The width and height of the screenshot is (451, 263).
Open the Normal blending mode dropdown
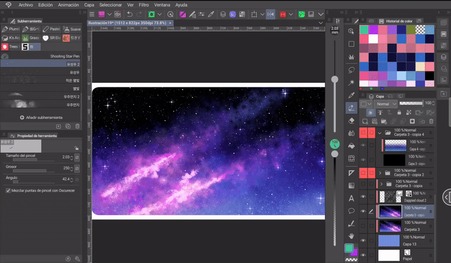pyautogui.click(x=386, y=104)
